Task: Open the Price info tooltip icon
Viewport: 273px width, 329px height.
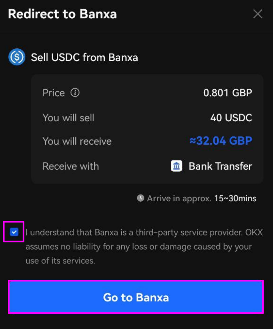Action: click(75, 93)
